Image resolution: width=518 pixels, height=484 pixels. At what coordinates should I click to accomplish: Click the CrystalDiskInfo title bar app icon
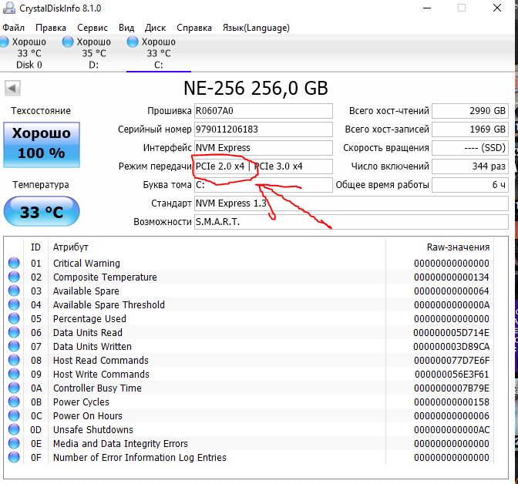(x=10, y=8)
